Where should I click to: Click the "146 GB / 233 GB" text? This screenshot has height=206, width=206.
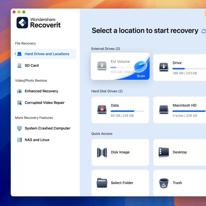click(x=185, y=73)
